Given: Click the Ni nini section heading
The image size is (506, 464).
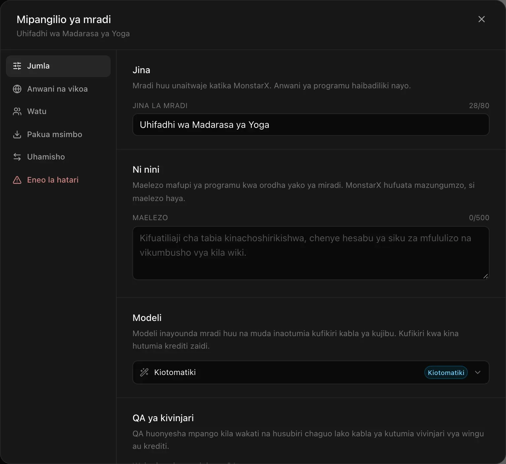Looking at the screenshot, I should pyautogui.click(x=146, y=169).
